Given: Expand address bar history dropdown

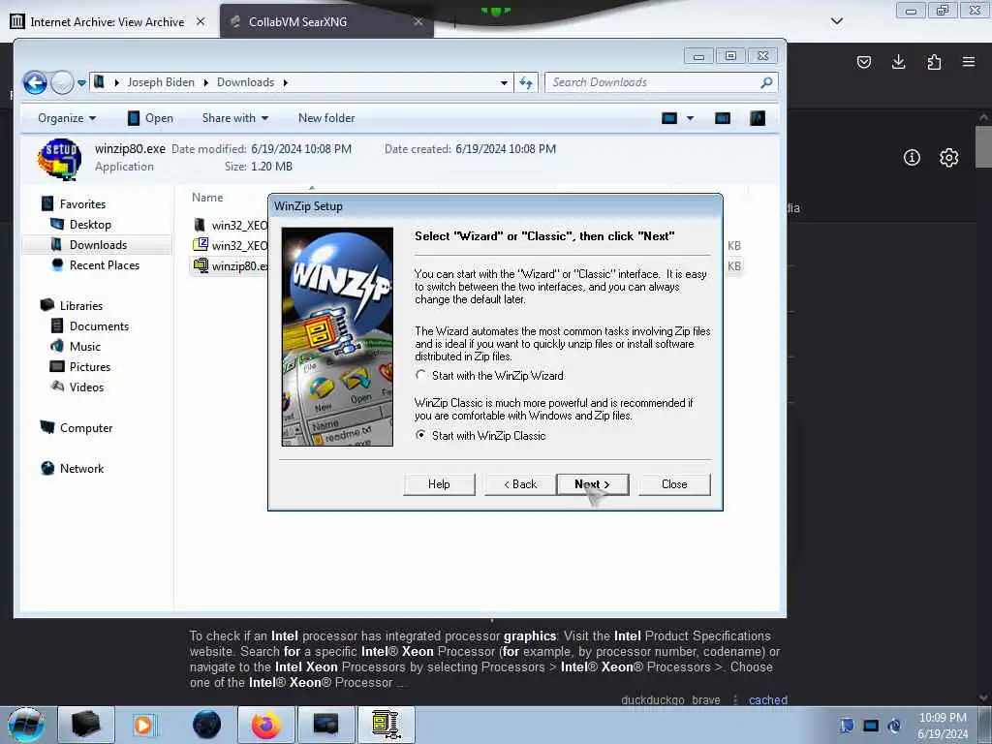Looking at the screenshot, I should point(504,83).
